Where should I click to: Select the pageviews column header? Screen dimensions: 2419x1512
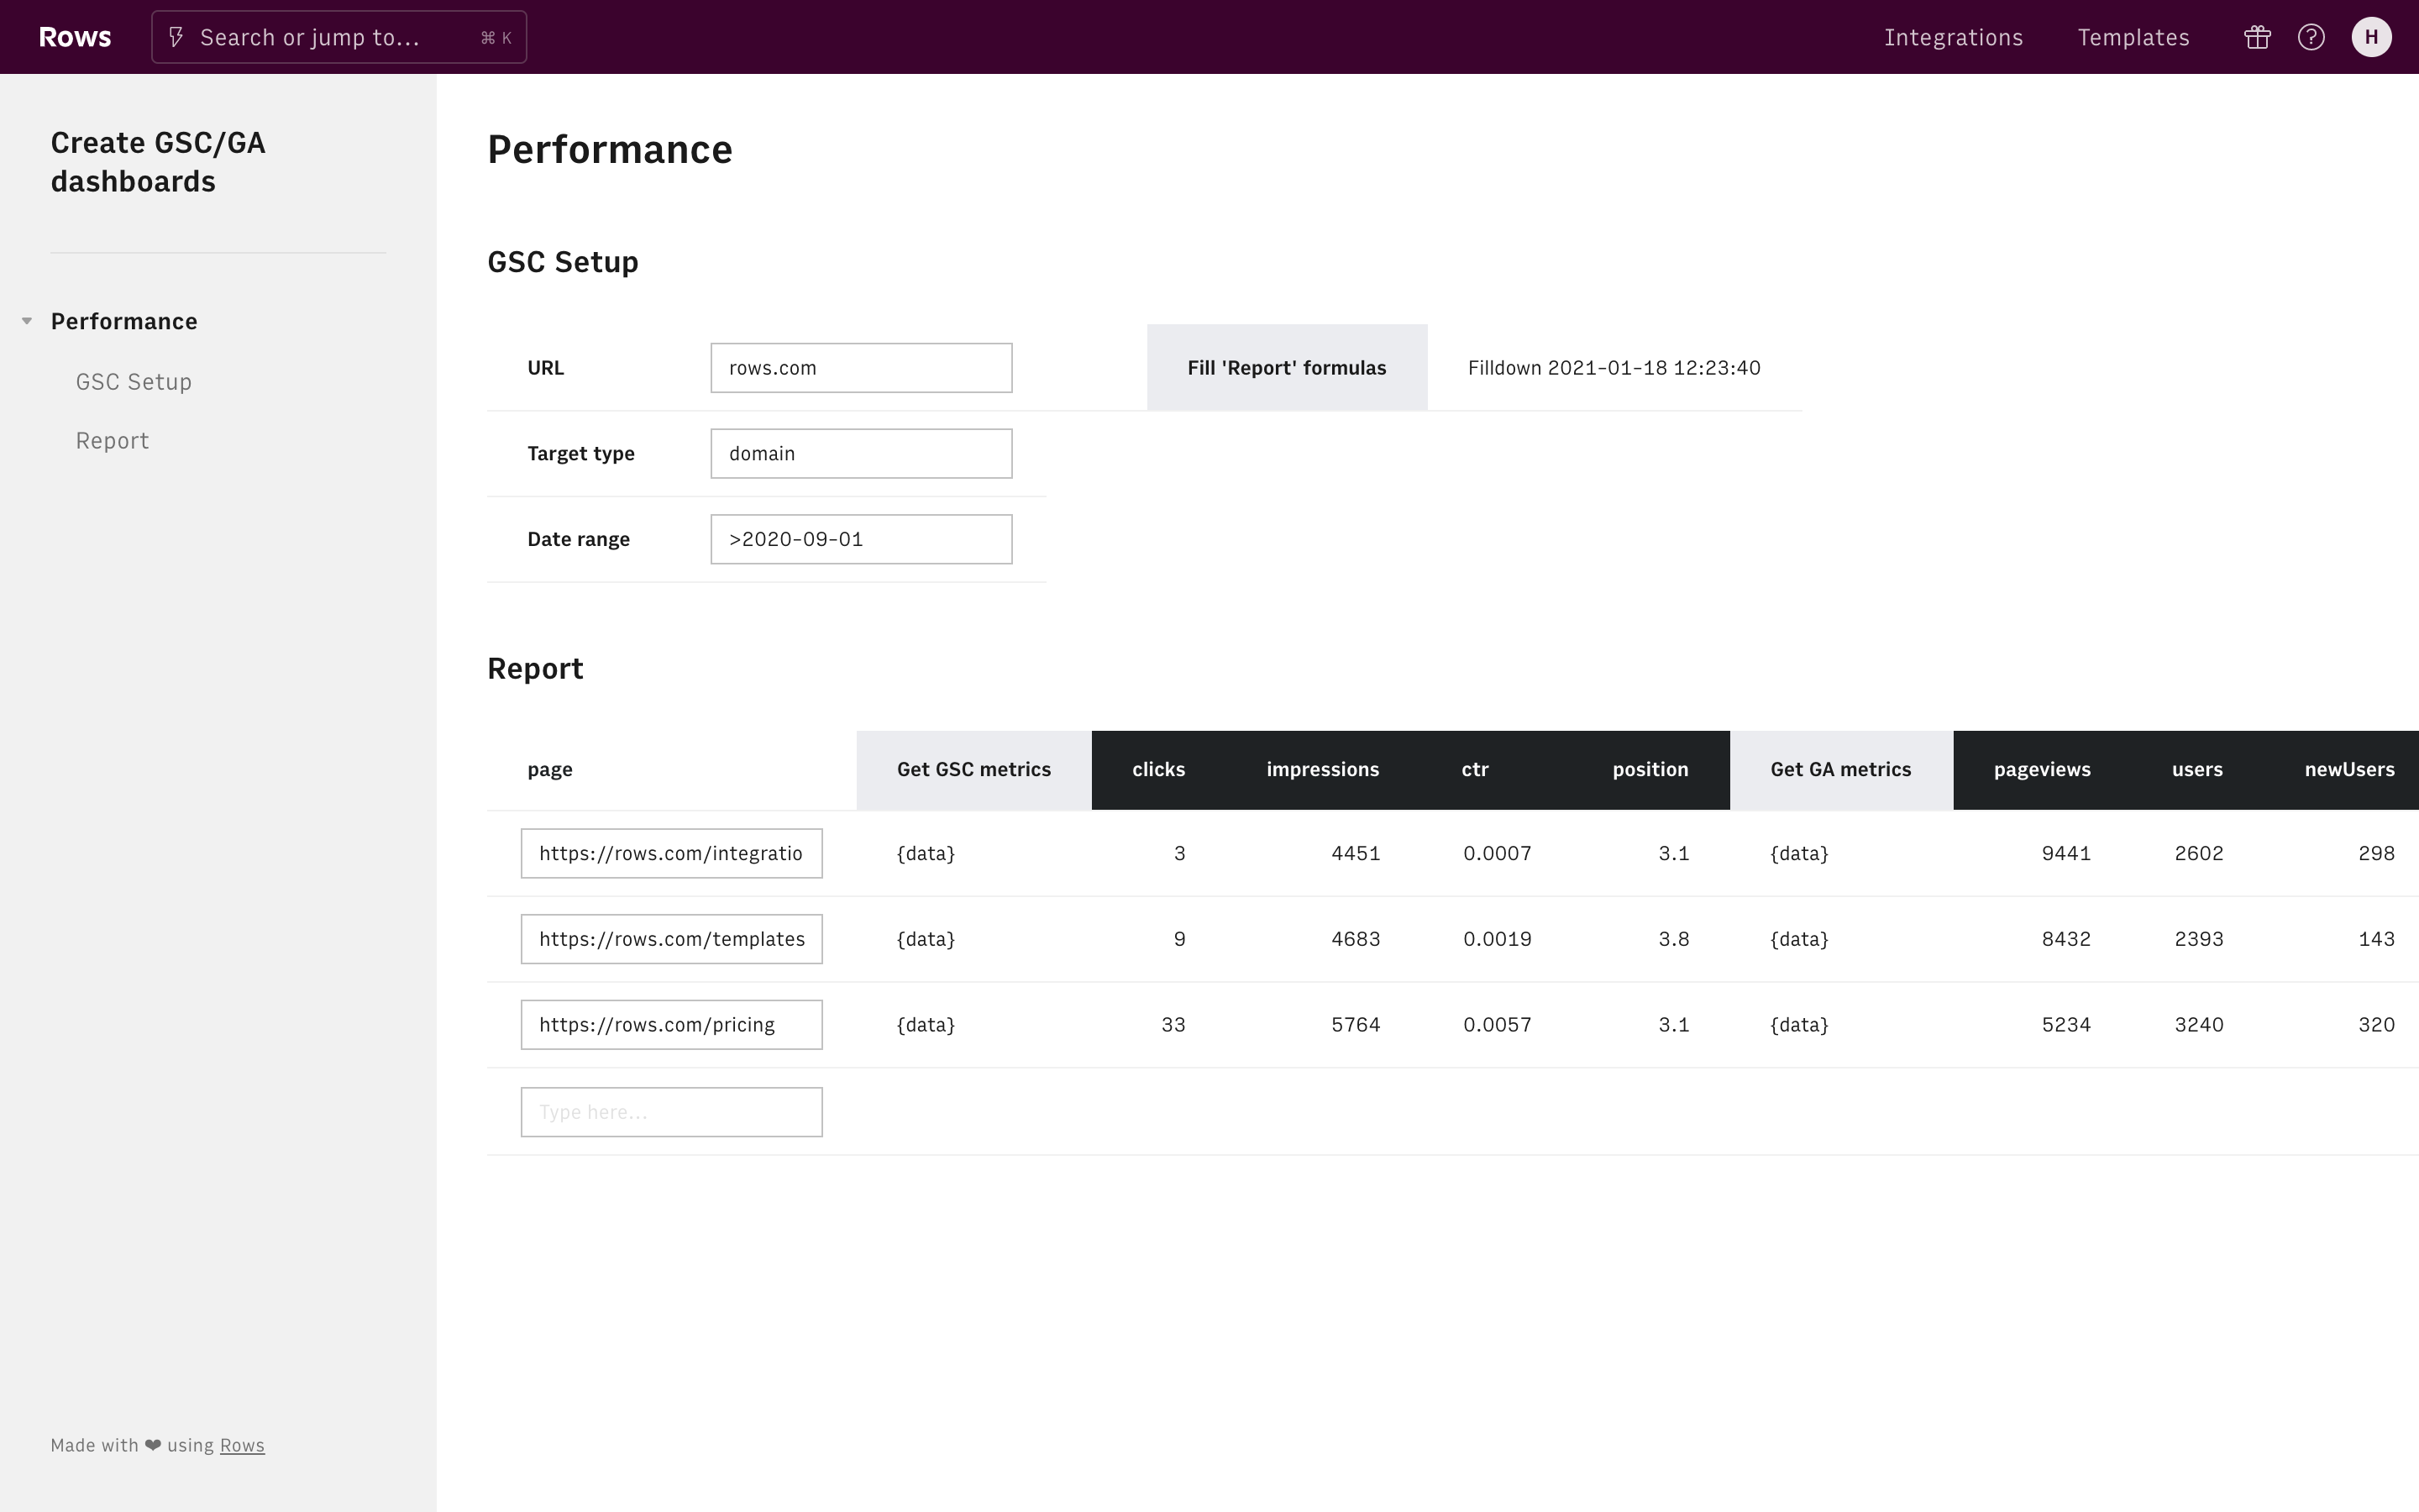pyautogui.click(x=2042, y=769)
